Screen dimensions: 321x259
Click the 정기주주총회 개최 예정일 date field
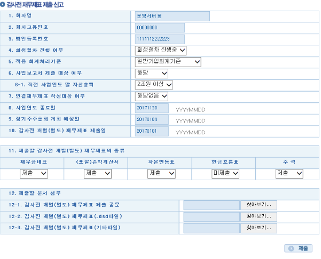click(x=152, y=120)
